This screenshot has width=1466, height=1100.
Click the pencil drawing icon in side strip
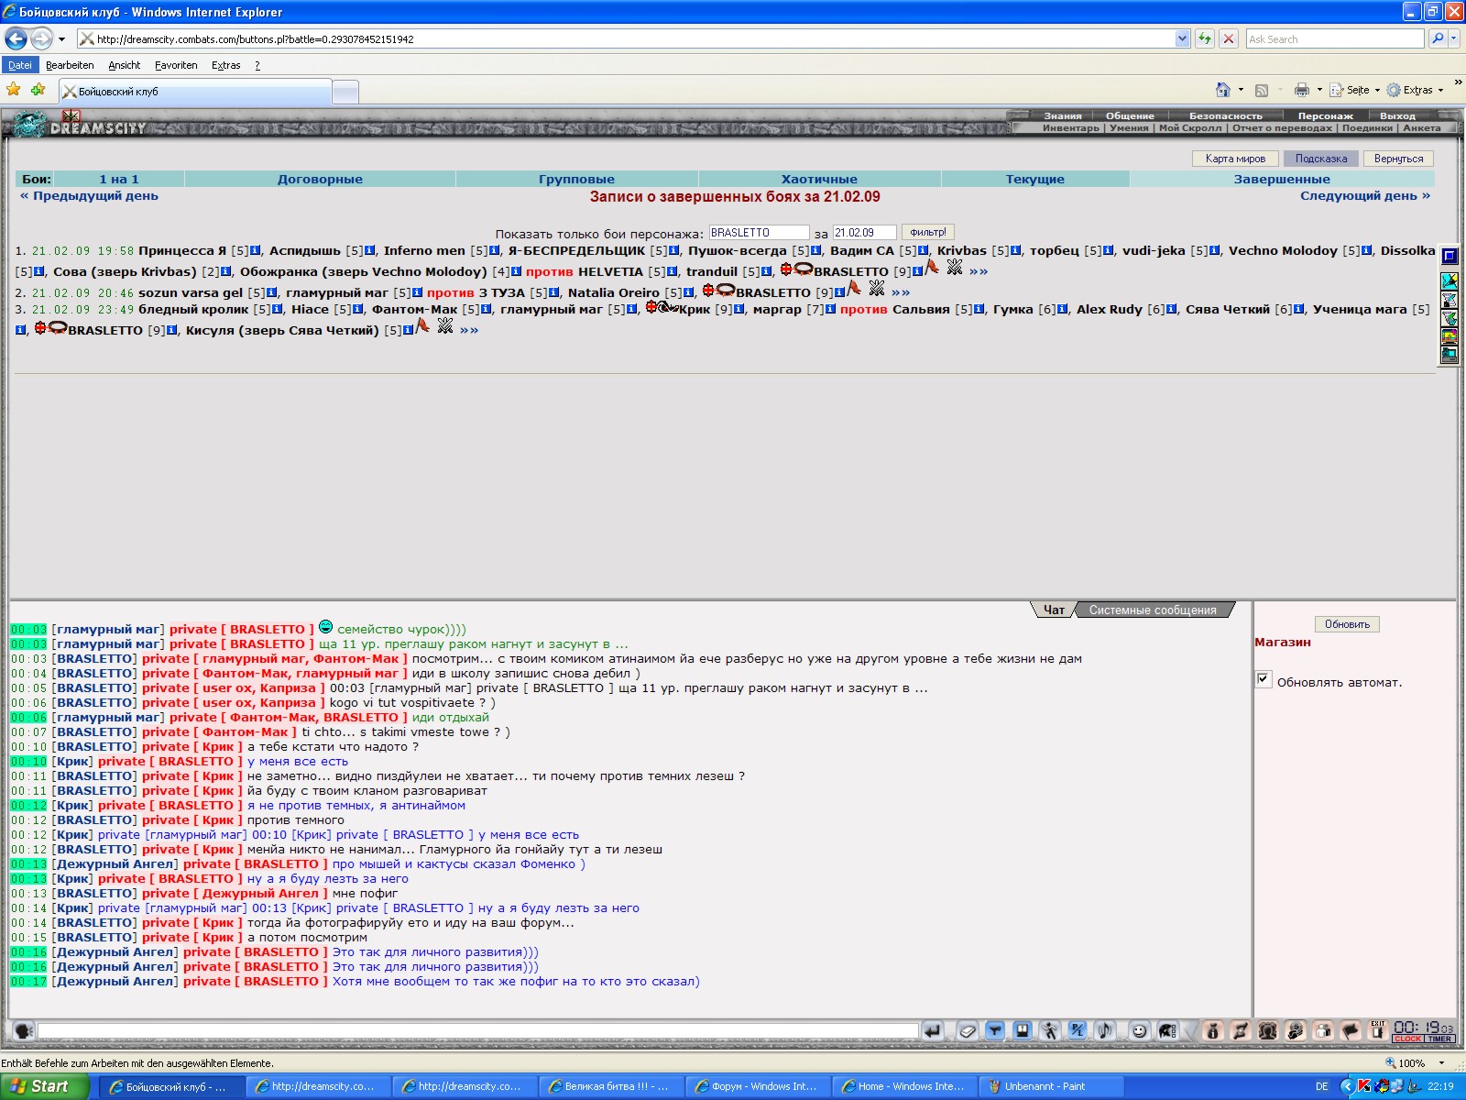coord(1450,280)
